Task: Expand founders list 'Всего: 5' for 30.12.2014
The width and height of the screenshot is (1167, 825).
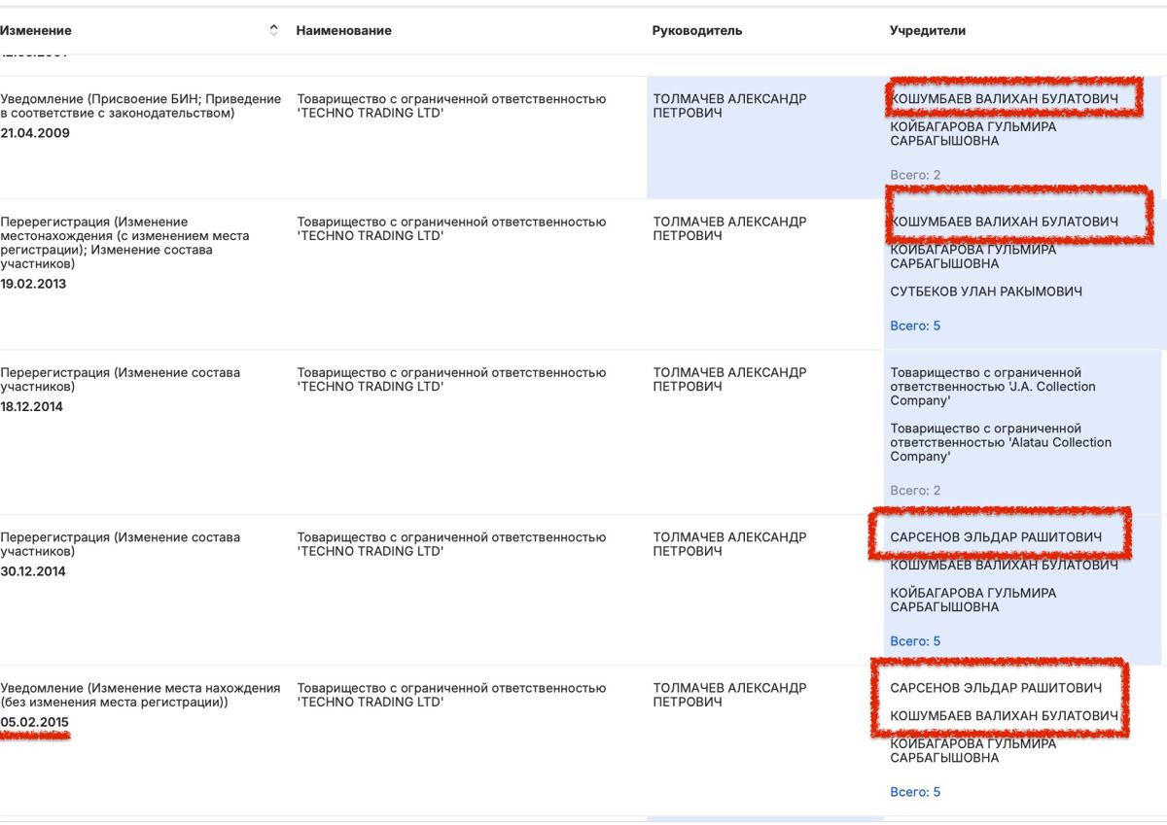Action: click(x=915, y=641)
